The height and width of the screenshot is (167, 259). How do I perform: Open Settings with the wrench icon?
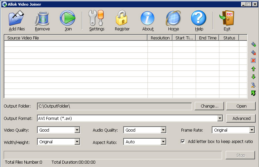[96, 18]
